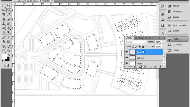Click the Opacity 100% field

159,42
